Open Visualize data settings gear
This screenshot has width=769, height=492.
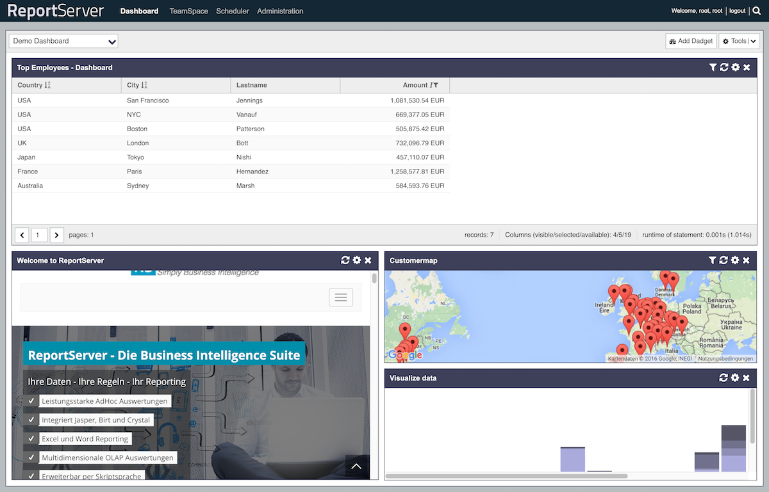pos(735,378)
